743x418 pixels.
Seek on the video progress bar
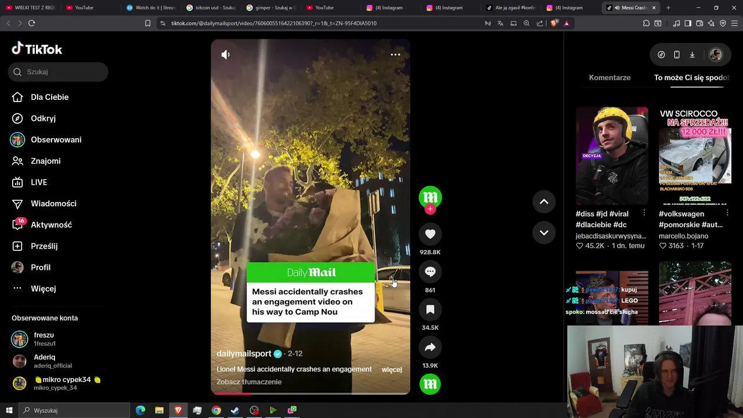point(311,393)
